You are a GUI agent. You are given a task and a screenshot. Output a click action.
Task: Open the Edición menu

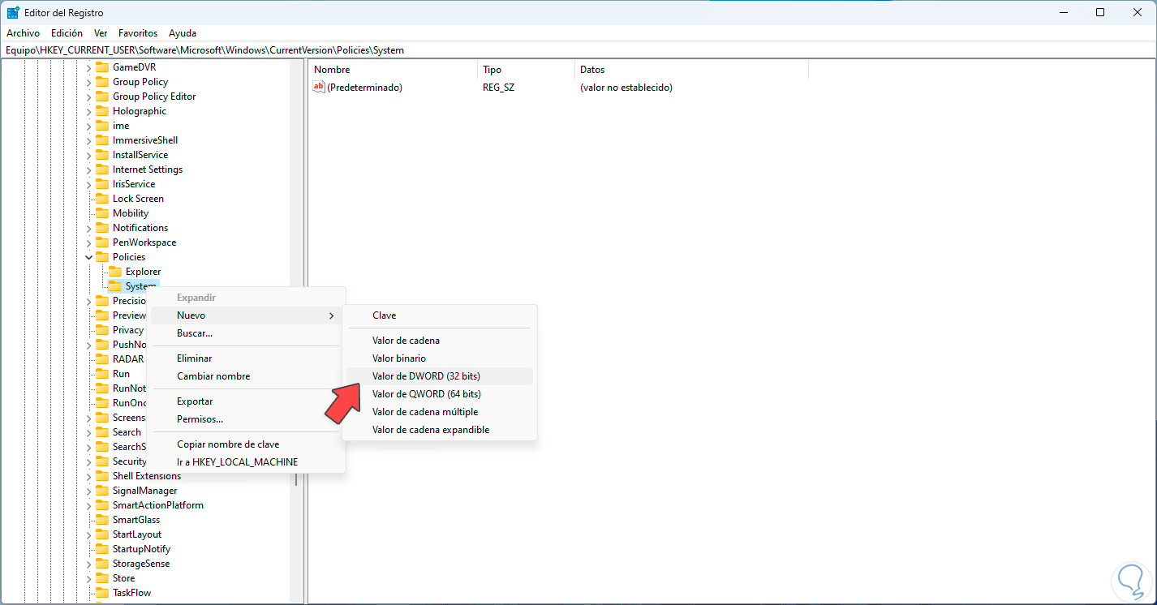click(67, 33)
